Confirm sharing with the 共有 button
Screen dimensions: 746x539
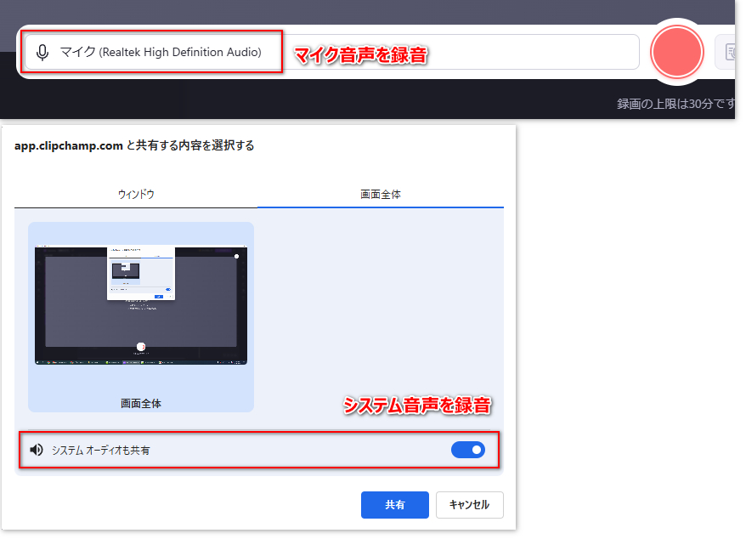[x=394, y=504]
